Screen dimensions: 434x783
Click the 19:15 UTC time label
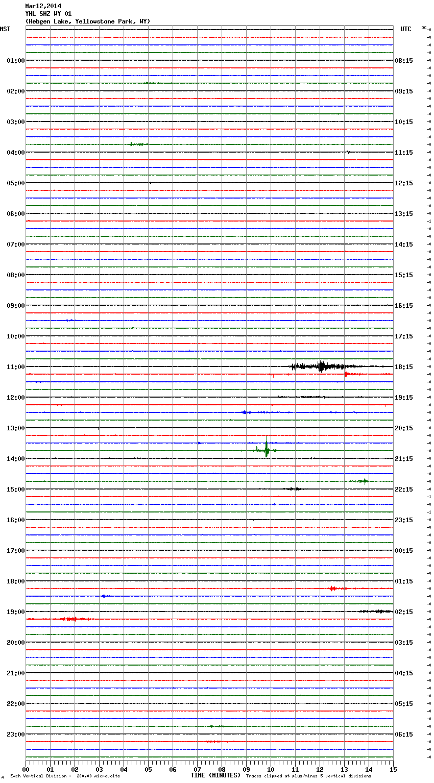(x=404, y=398)
